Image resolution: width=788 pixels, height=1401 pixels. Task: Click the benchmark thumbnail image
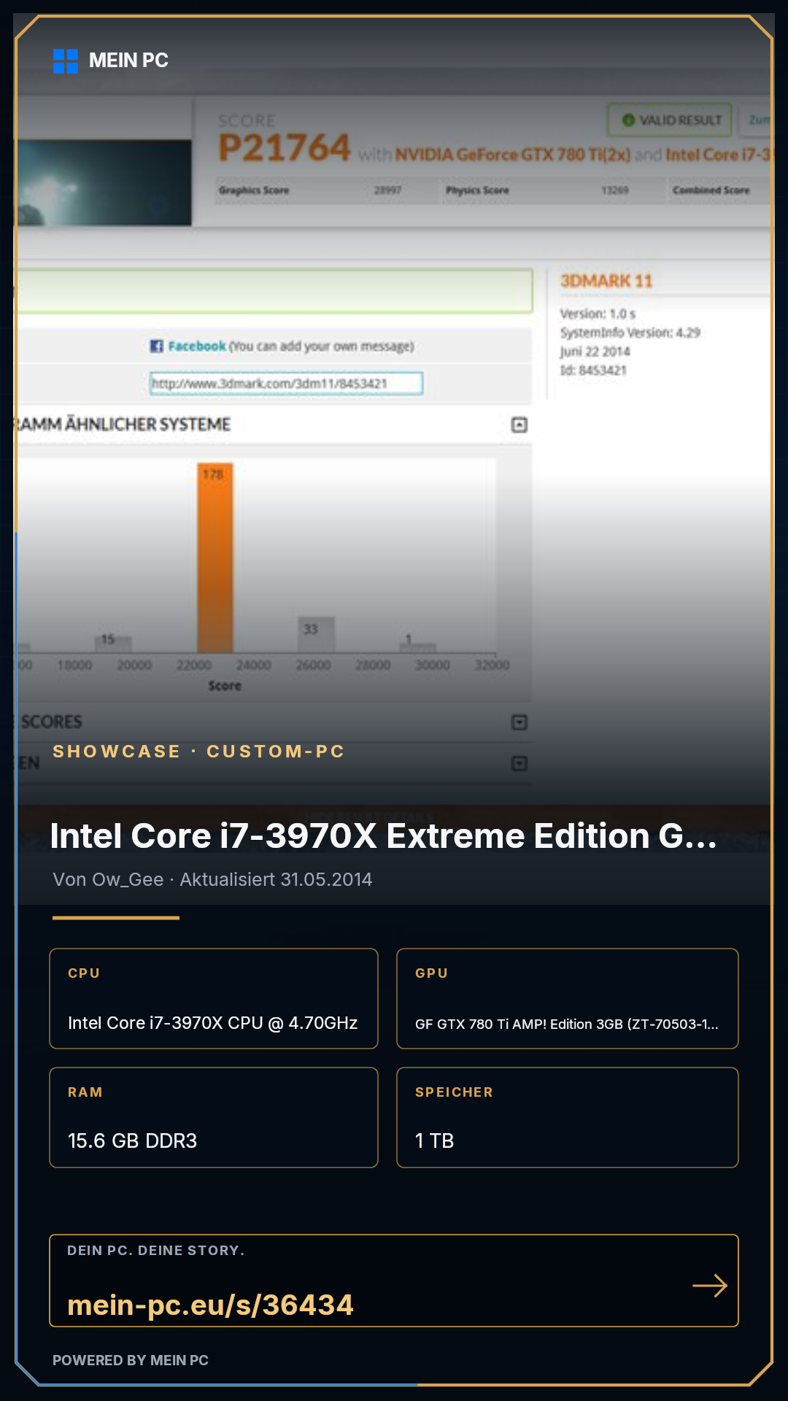104,182
